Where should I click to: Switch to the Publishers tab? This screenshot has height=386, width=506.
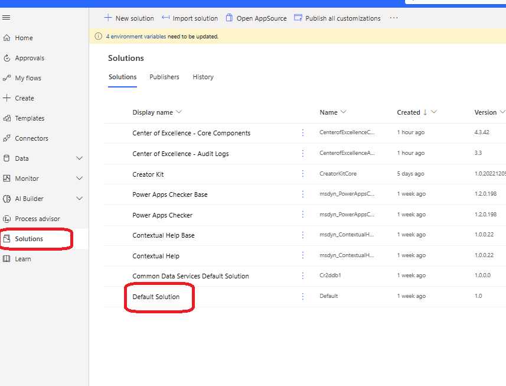(164, 77)
